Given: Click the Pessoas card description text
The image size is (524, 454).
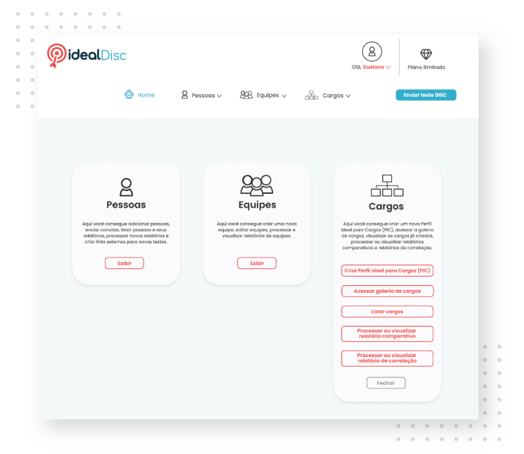Looking at the screenshot, I should click(126, 233).
